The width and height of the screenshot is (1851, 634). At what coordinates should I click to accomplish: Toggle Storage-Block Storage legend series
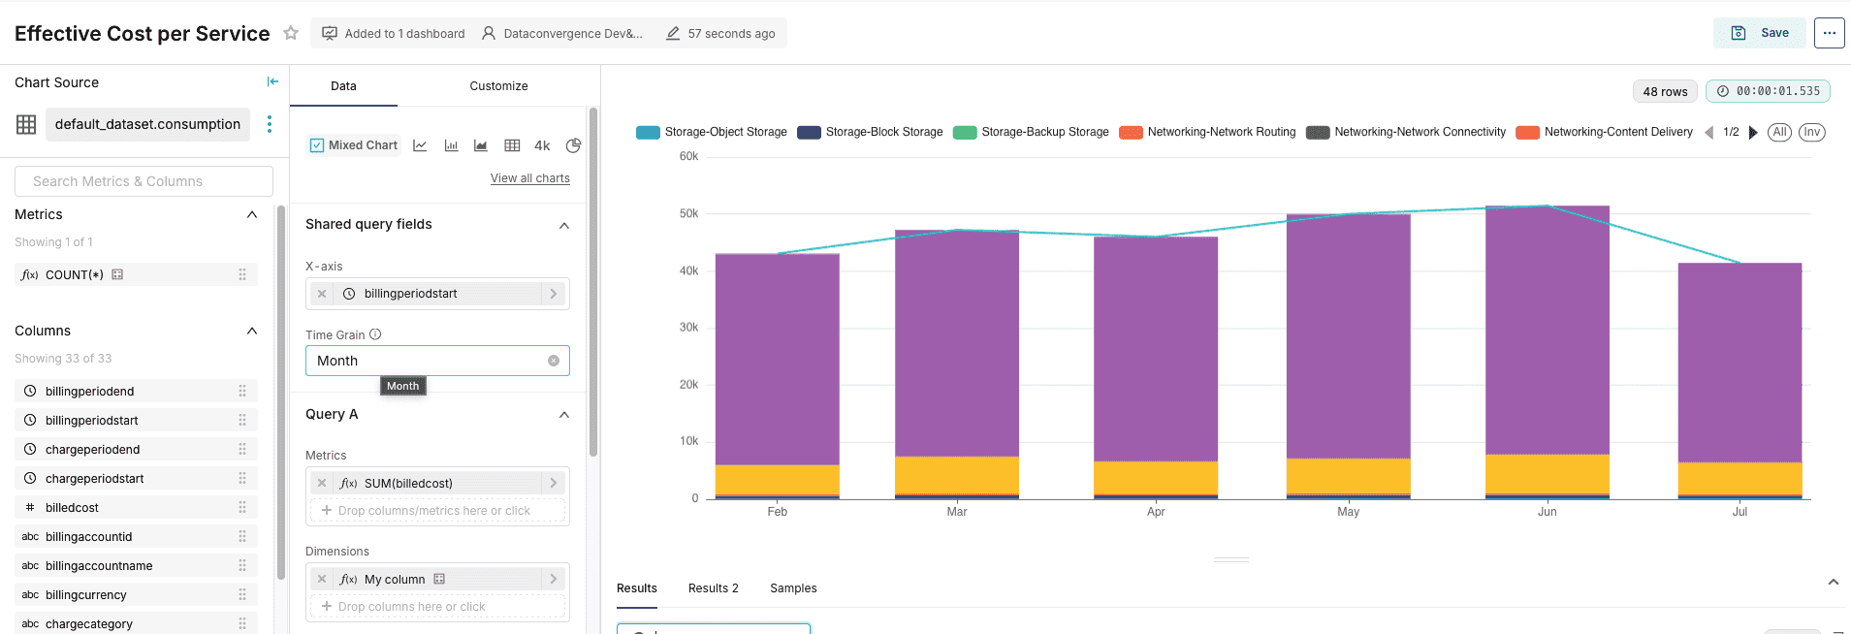tap(870, 133)
